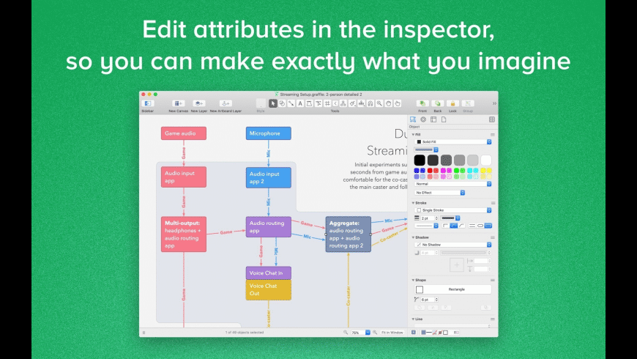Collapse the Shape section
The height and width of the screenshot is (359, 637).
pos(413,280)
